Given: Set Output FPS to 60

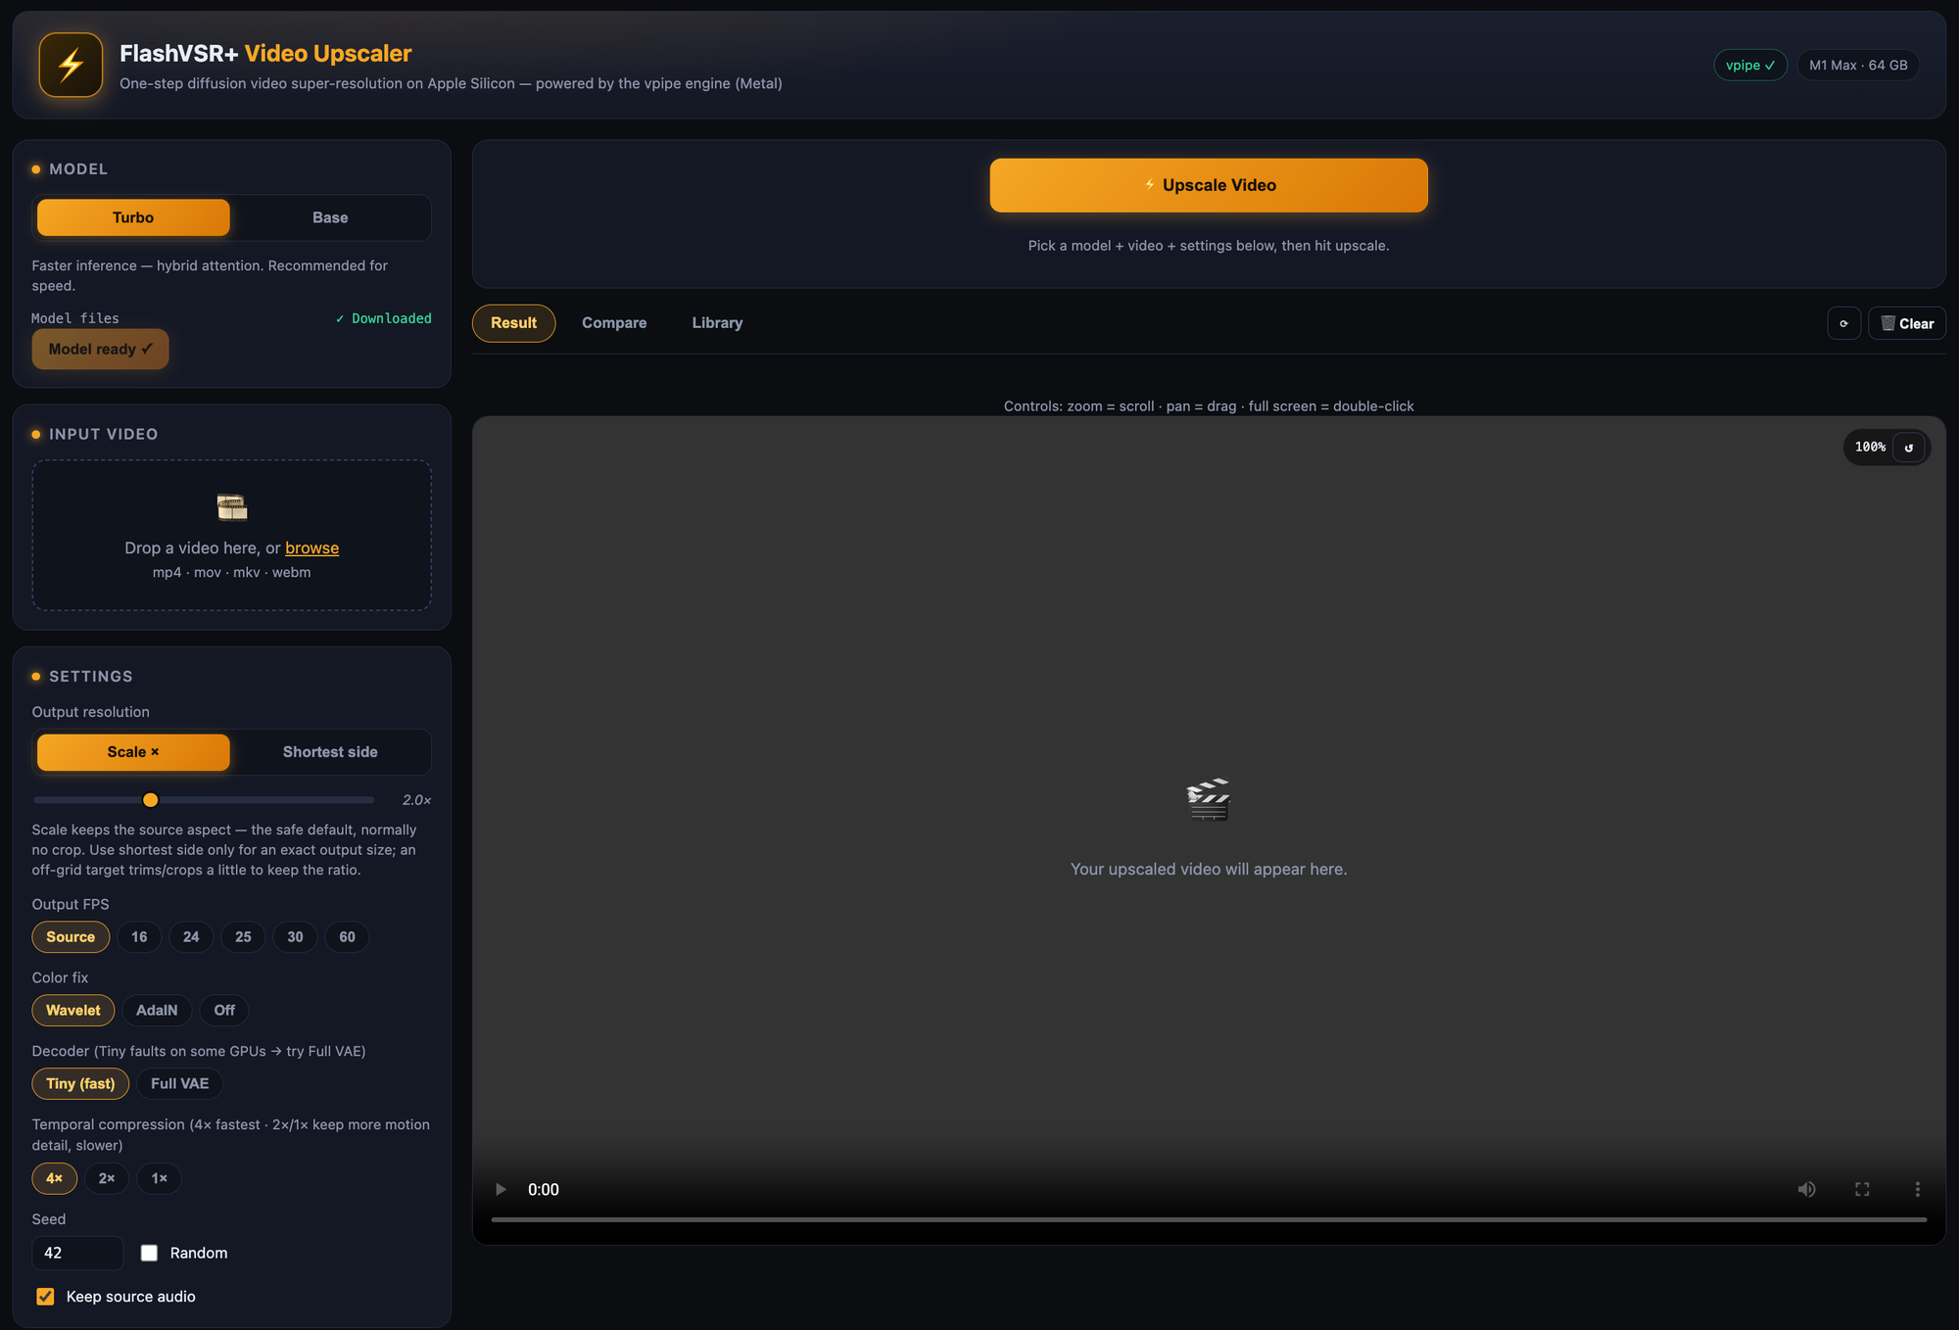Looking at the screenshot, I should (347, 937).
